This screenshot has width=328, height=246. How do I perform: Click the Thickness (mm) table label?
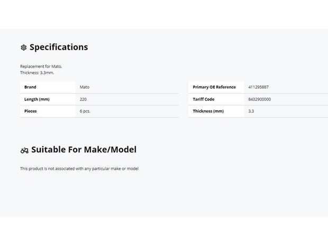pyautogui.click(x=208, y=111)
